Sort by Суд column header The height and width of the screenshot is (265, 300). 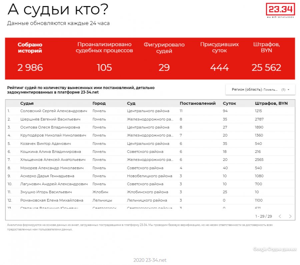131,103
